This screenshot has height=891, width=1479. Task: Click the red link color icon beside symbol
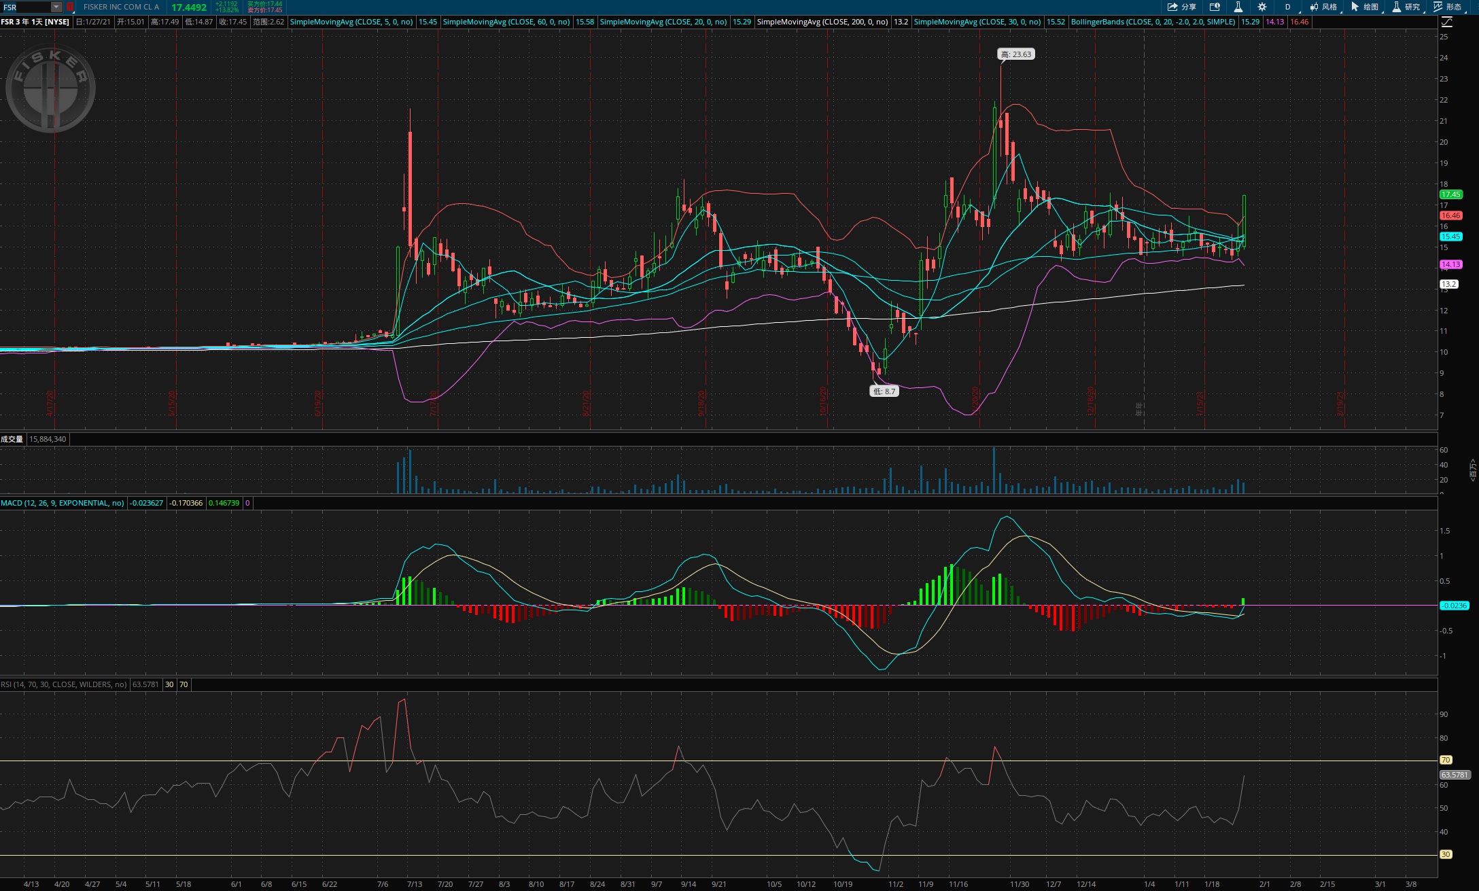pos(70,7)
